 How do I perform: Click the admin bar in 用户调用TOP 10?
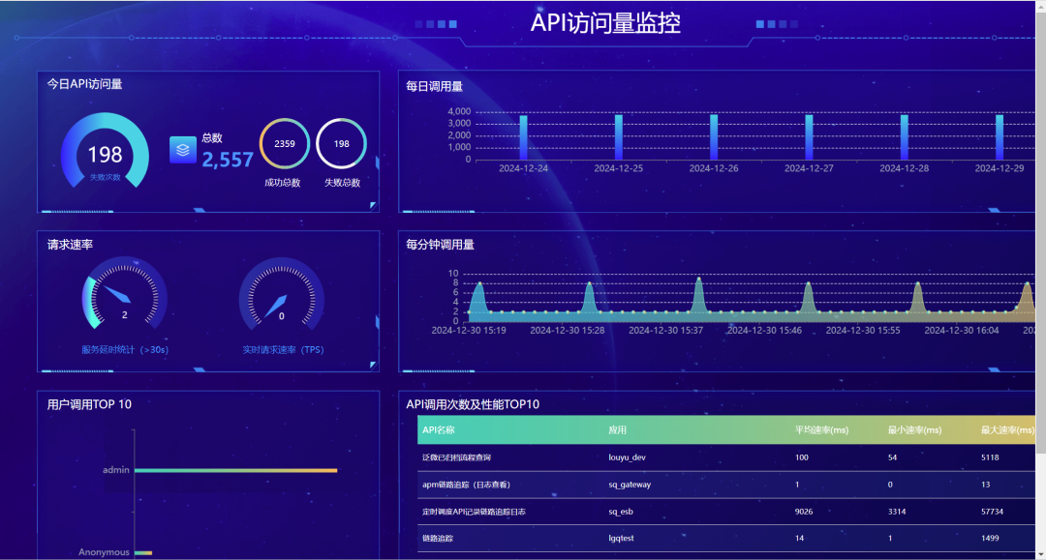pos(235,470)
